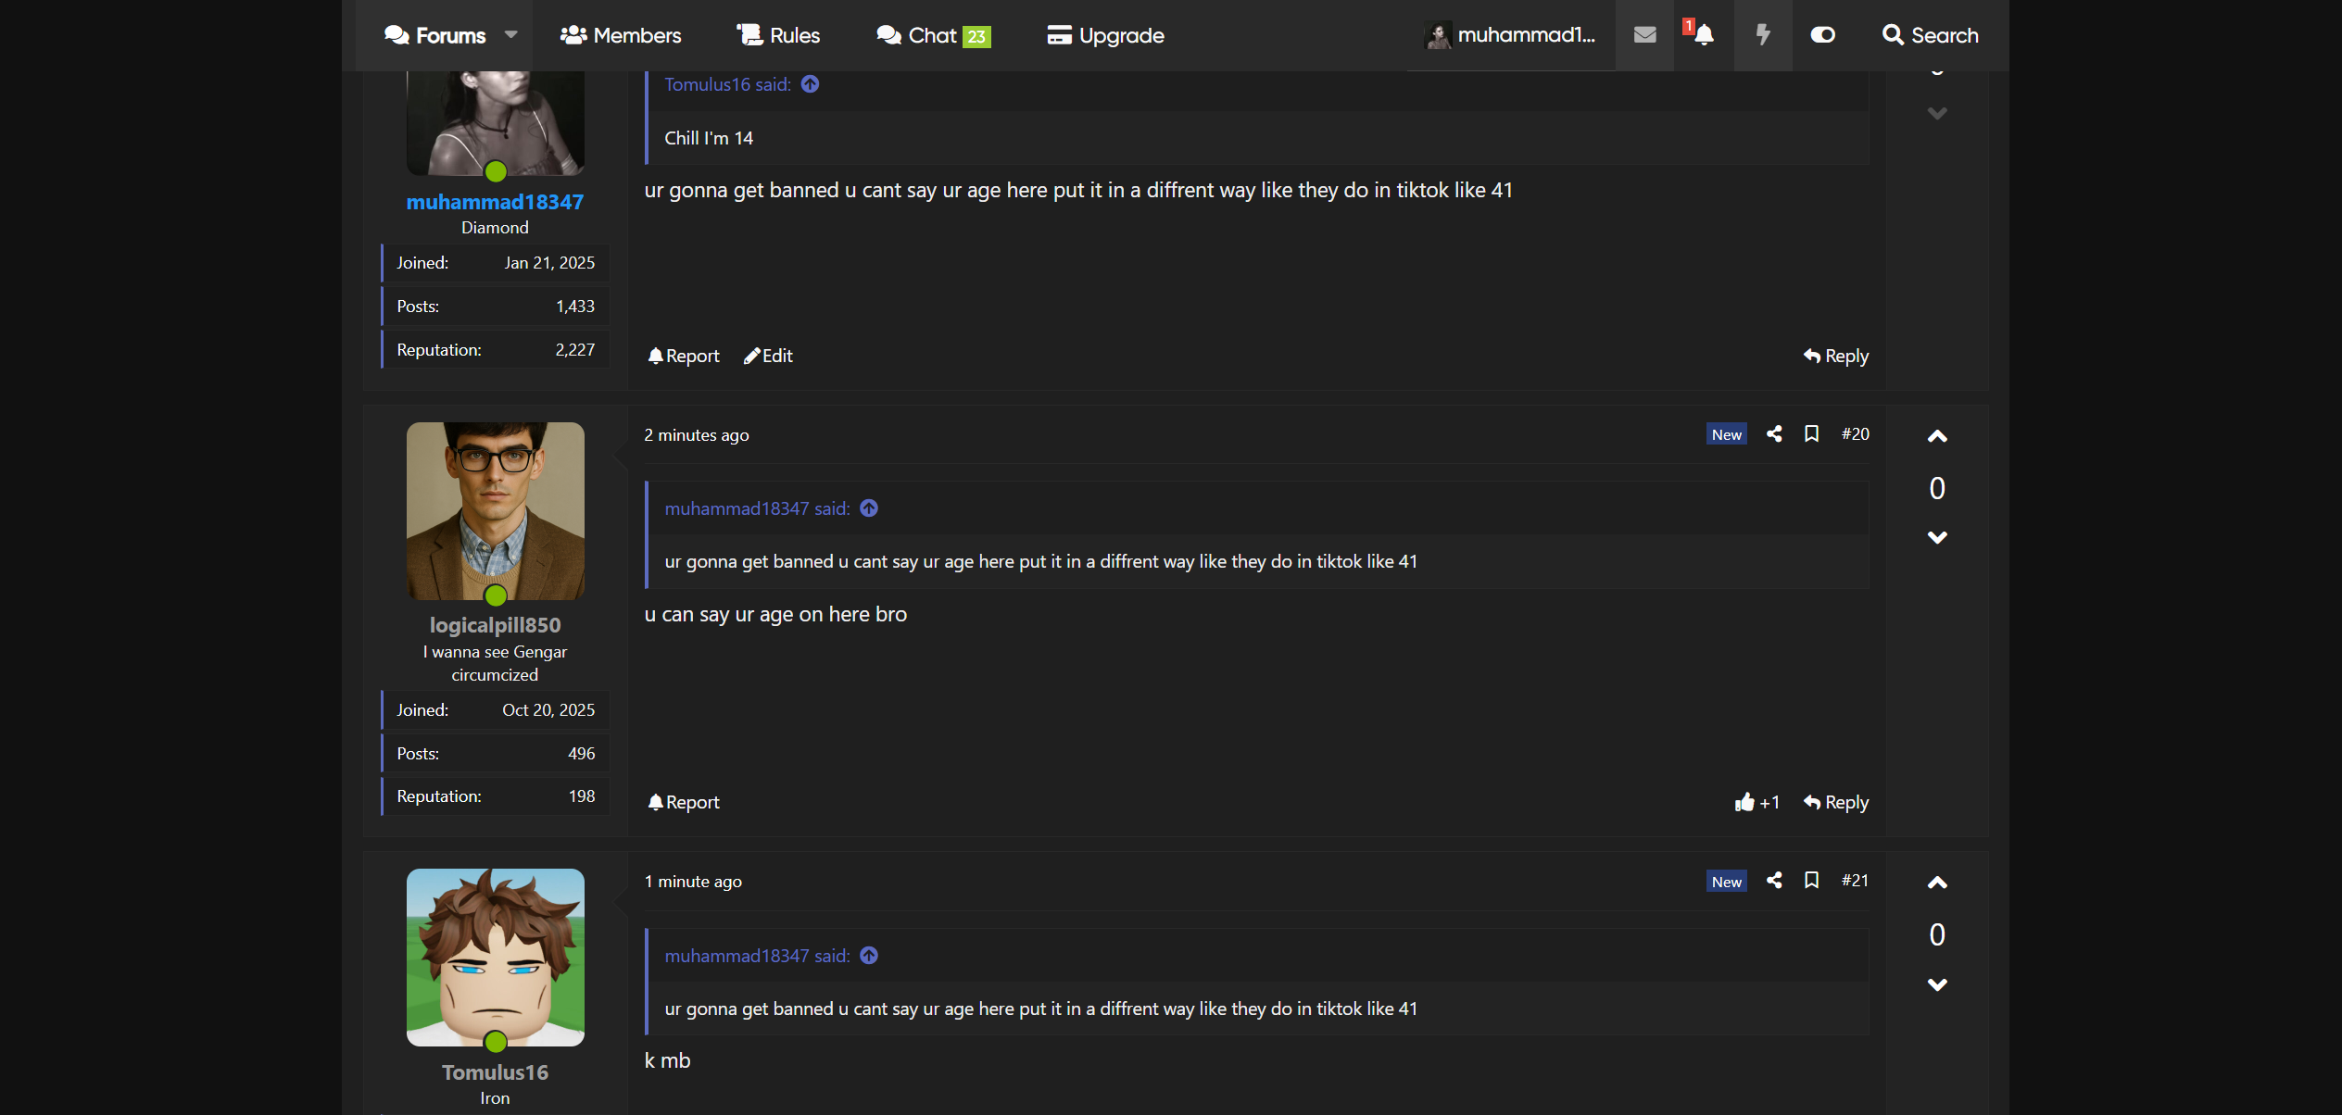
Task: Expand the Forums dropdown arrow
Action: 510,35
